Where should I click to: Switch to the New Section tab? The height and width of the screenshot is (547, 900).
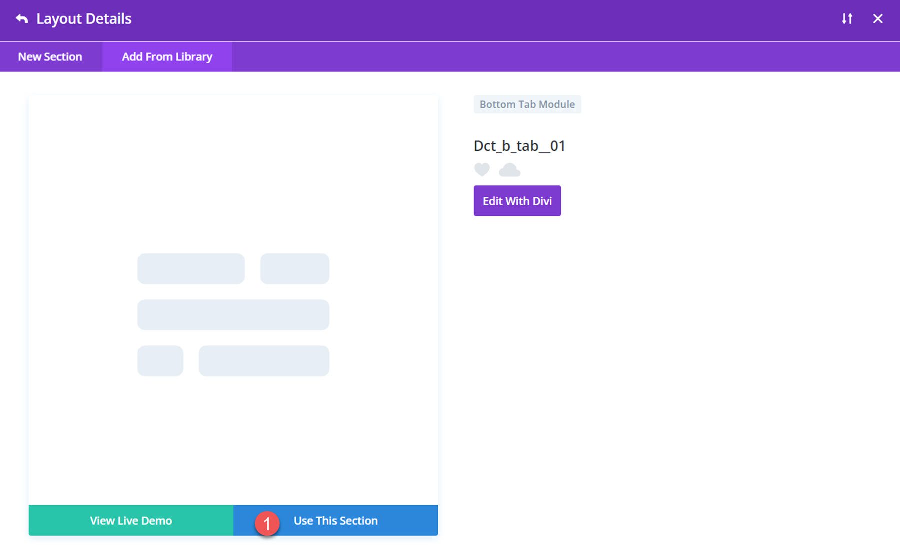(x=50, y=56)
